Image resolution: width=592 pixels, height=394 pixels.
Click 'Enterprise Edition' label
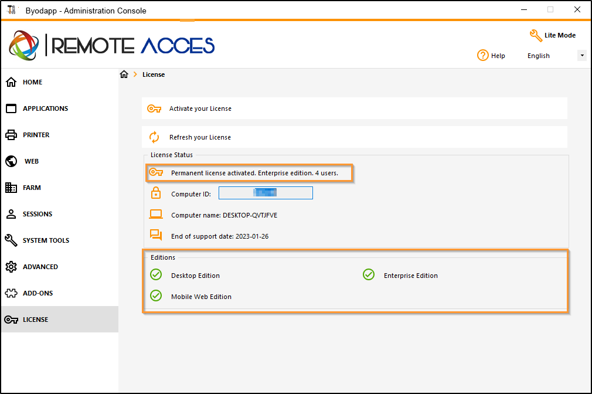(x=411, y=276)
